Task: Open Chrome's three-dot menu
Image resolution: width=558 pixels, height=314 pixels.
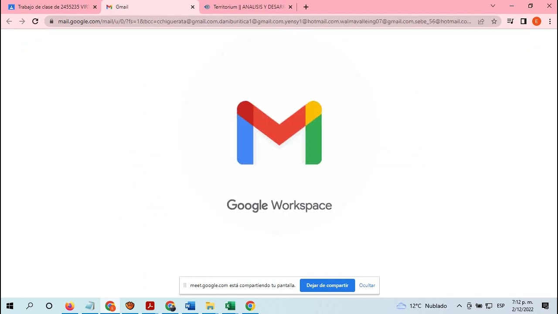Action: pyautogui.click(x=550, y=21)
